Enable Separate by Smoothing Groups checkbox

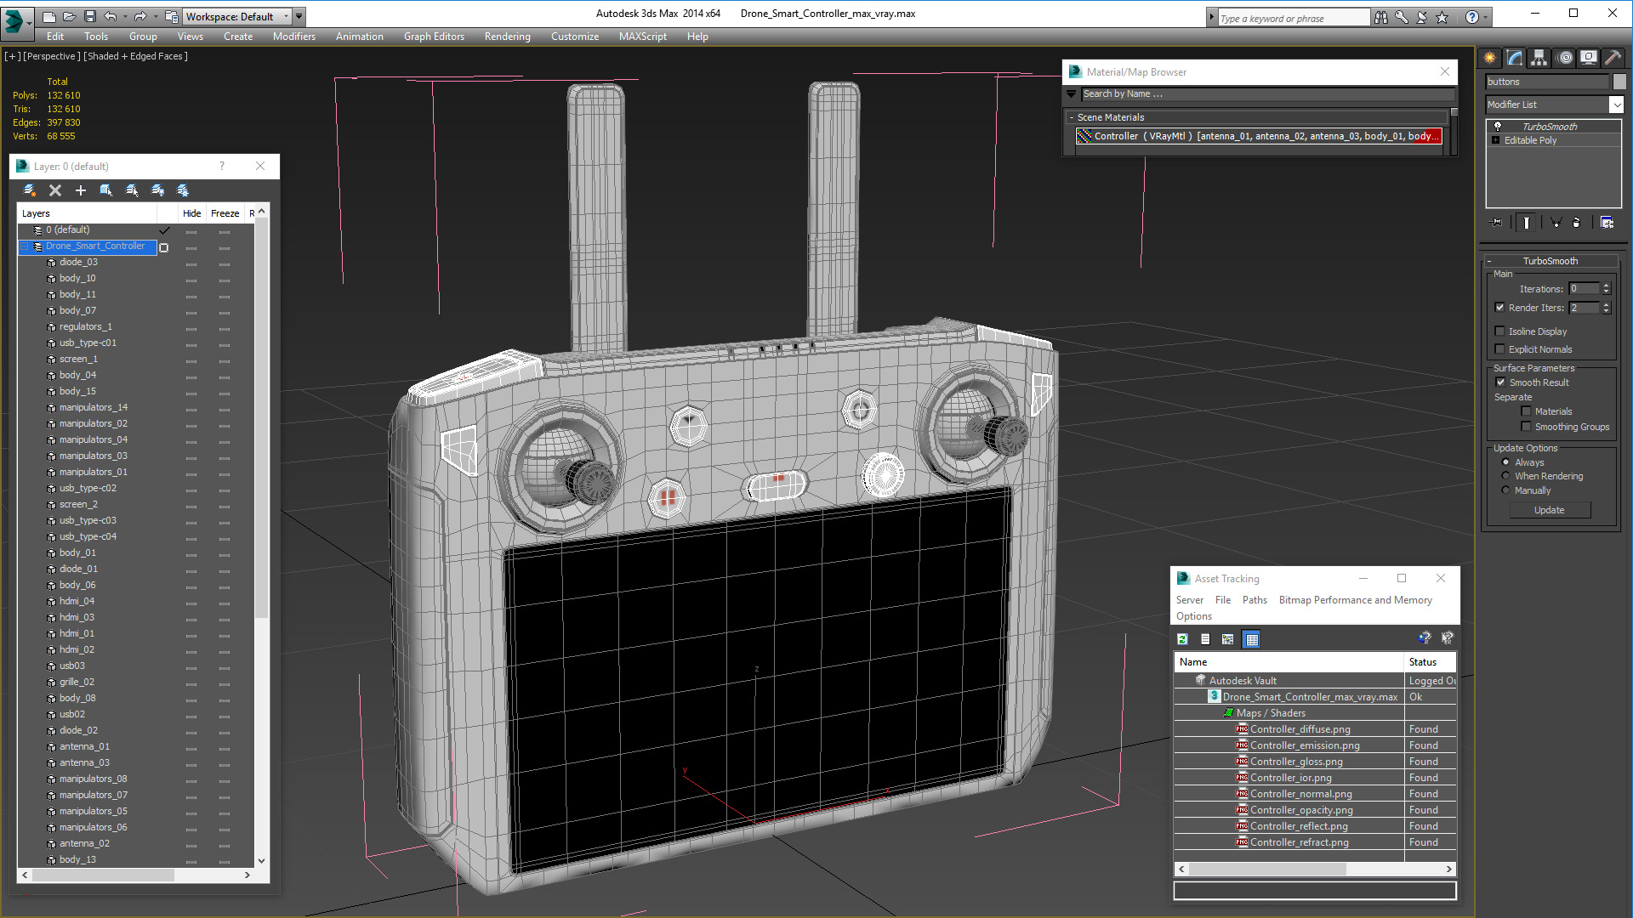tap(1526, 427)
